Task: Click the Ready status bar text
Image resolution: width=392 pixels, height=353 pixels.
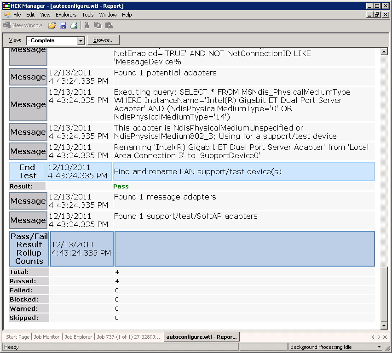Action: [11, 347]
